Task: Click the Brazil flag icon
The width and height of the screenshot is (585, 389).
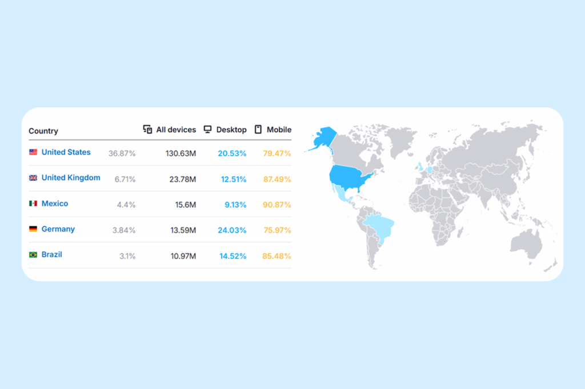Action: point(33,255)
